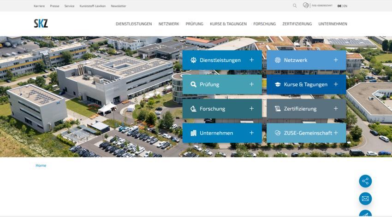Expand the Unternehmen tile plus sign
The image size is (392, 217).
click(251, 133)
